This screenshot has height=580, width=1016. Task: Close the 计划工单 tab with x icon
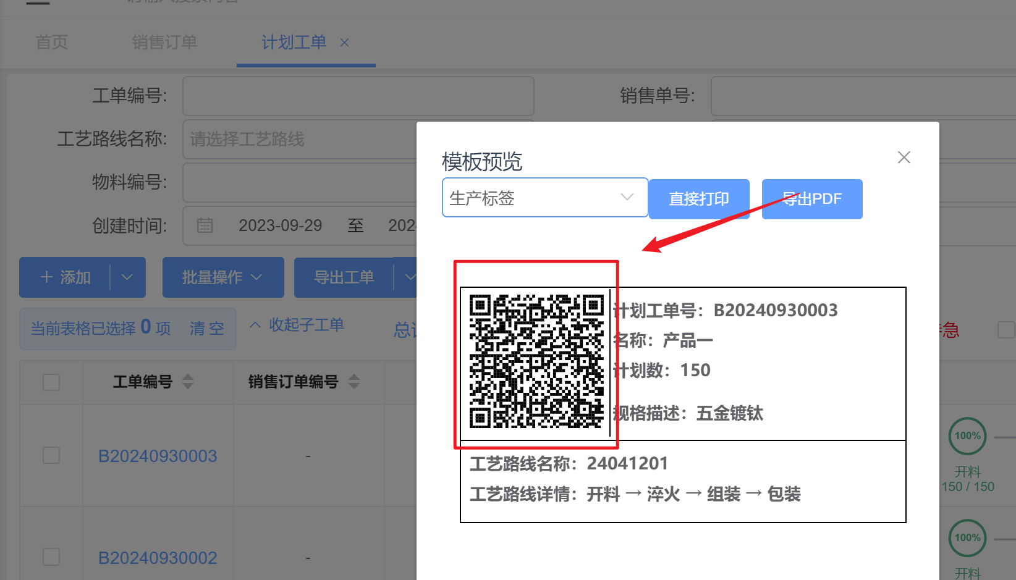[x=345, y=43]
